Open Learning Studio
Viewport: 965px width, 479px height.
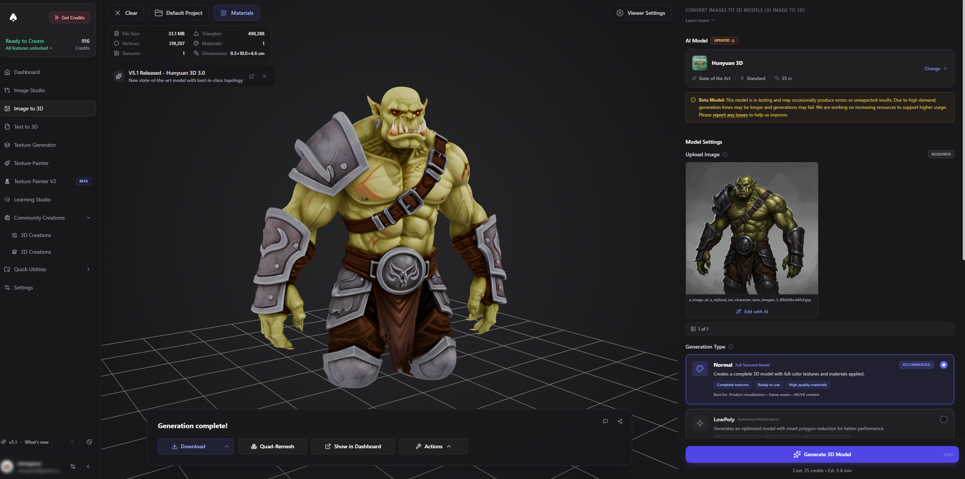[32, 199]
